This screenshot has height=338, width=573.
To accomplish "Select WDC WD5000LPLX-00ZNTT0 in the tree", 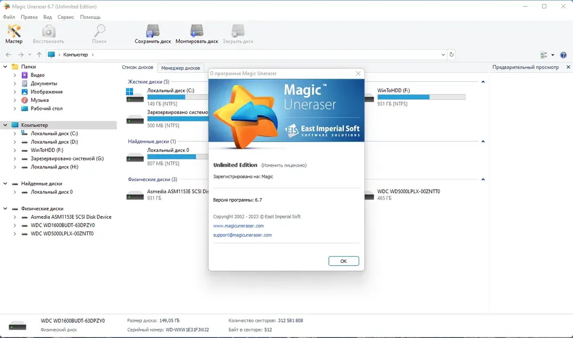I will (62, 234).
